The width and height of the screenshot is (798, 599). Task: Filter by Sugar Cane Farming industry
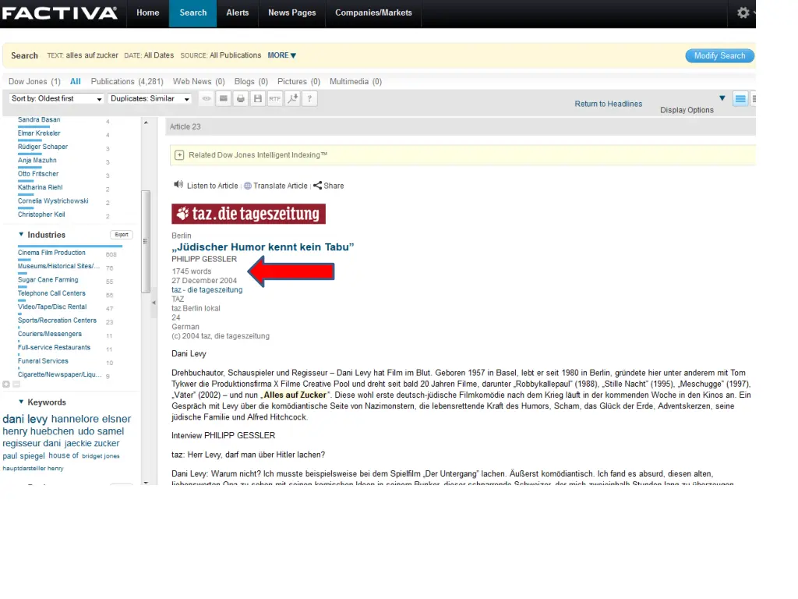tap(48, 280)
